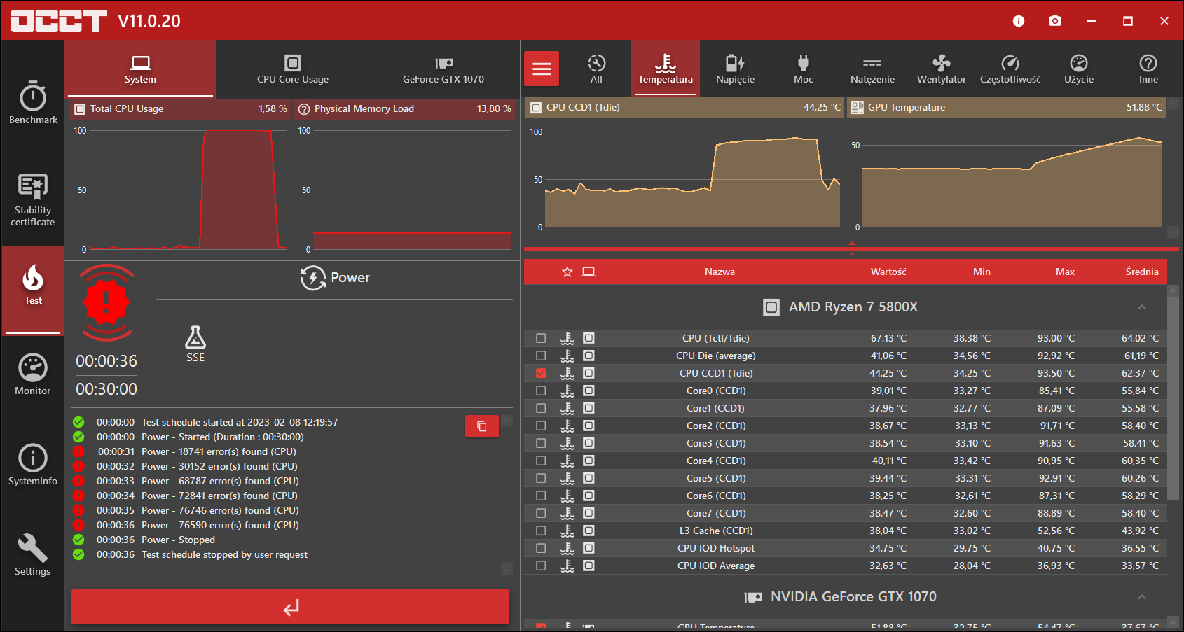The width and height of the screenshot is (1184, 632).
Task: Select the Temperatura tab
Action: tap(666, 69)
